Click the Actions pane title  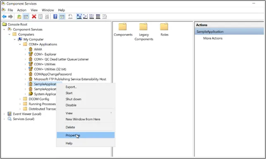click(x=202, y=25)
